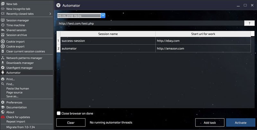This screenshot has height=130, width=257.
Task: Click the New tab plus icon
Action: 3,4
